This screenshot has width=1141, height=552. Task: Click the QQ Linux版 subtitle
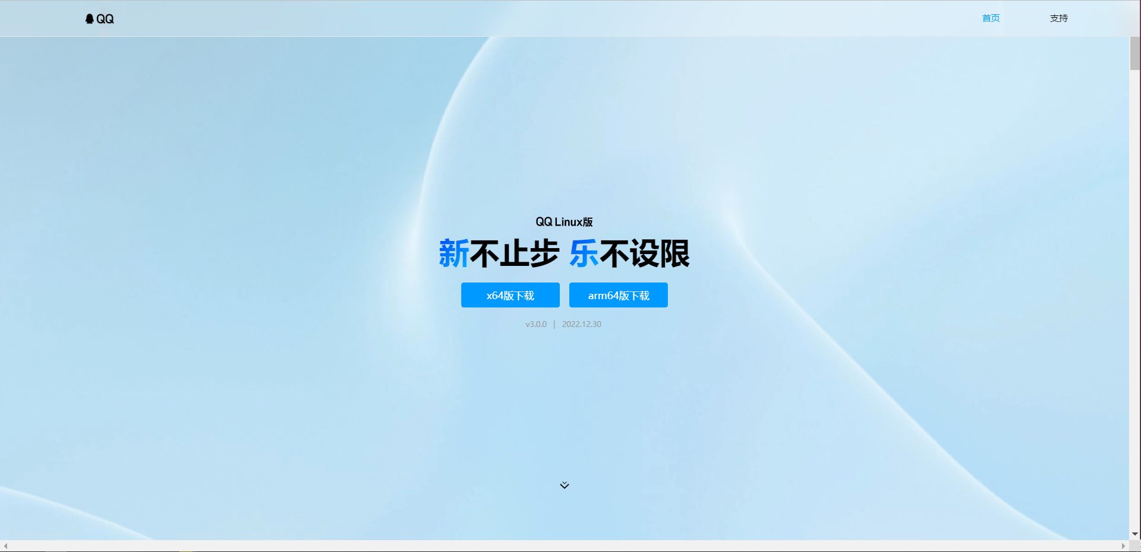pyautogui.click(x=564, y=222)
